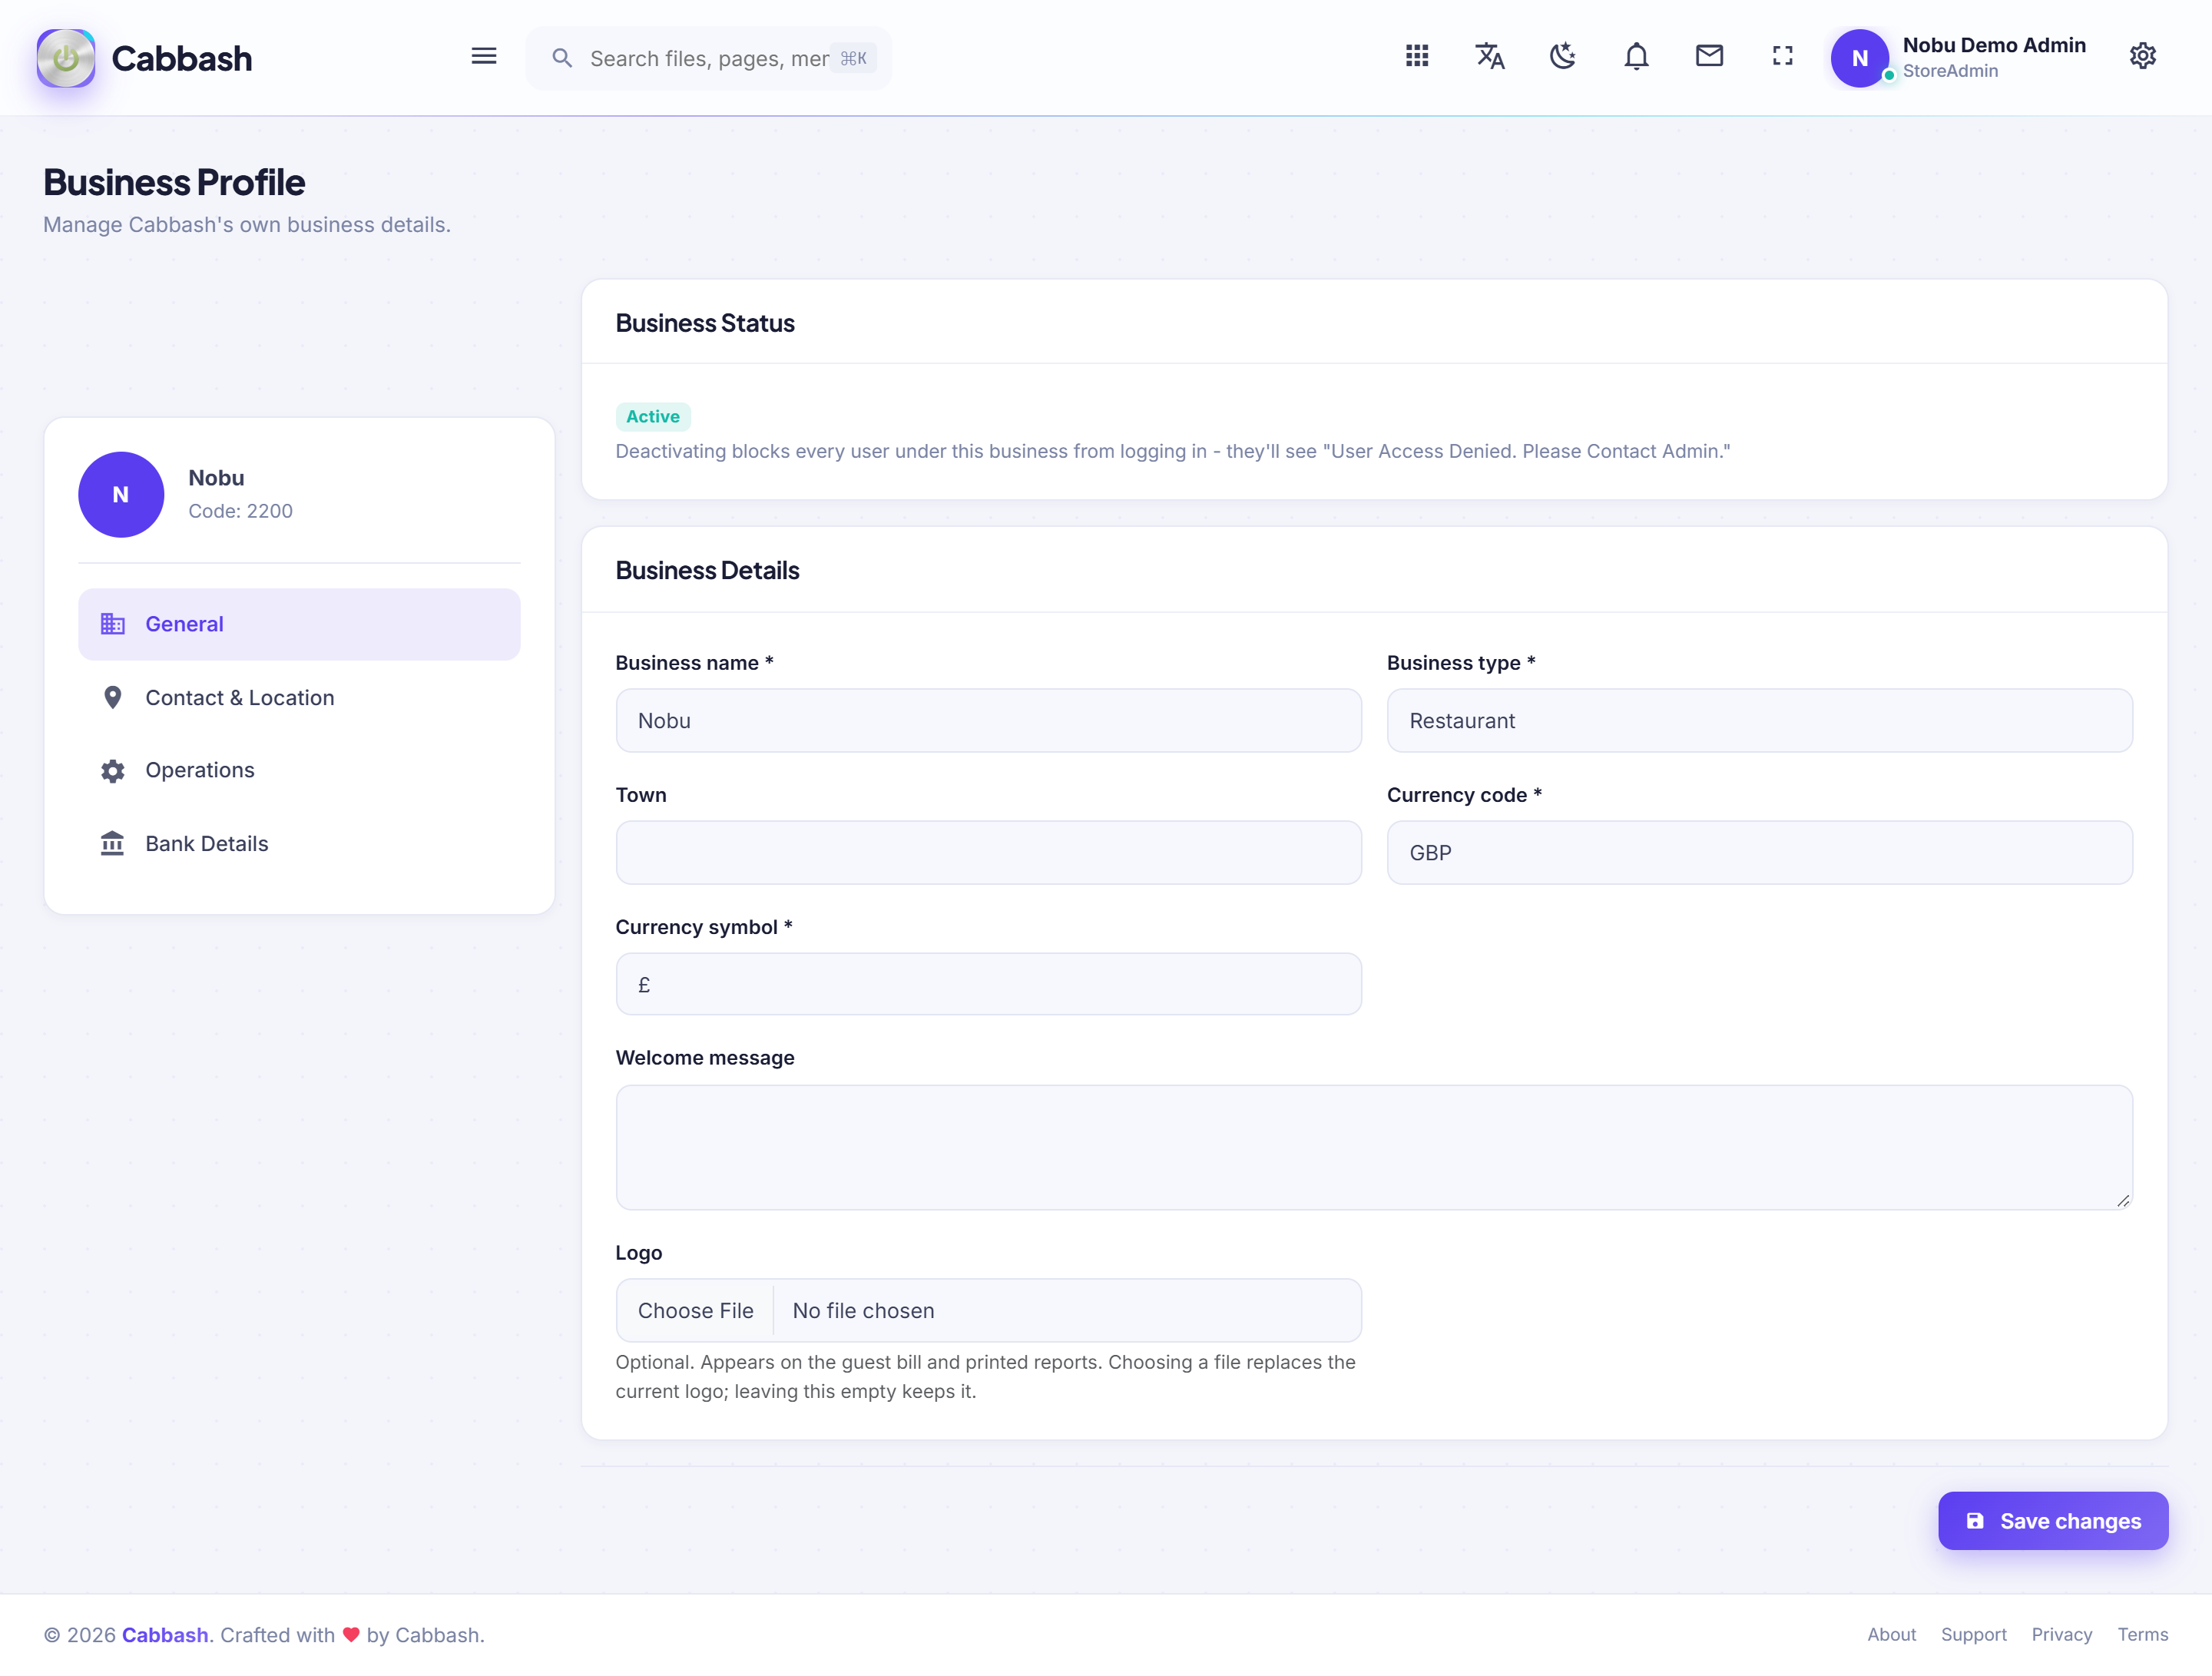
Task: Click the textarea resize handle
Action: coord(2123,1200)
